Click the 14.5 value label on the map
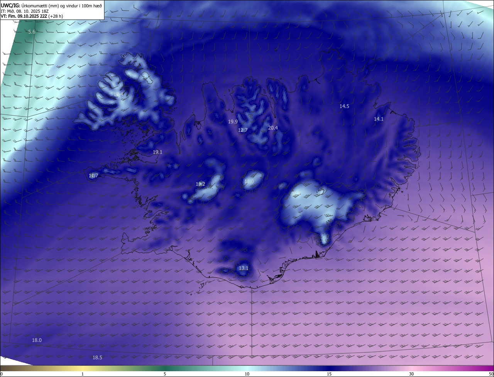Screen dimensions: 494x377 pyautogui.click(x=344, y=106)
